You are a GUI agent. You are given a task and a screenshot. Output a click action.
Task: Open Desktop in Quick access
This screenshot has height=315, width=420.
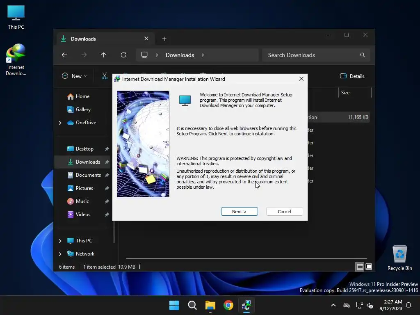pyautogui.click(x=80, y=148)
